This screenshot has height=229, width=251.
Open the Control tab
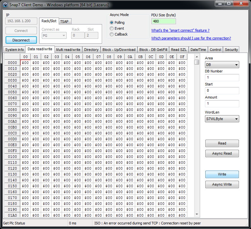[x=215, y=50]
